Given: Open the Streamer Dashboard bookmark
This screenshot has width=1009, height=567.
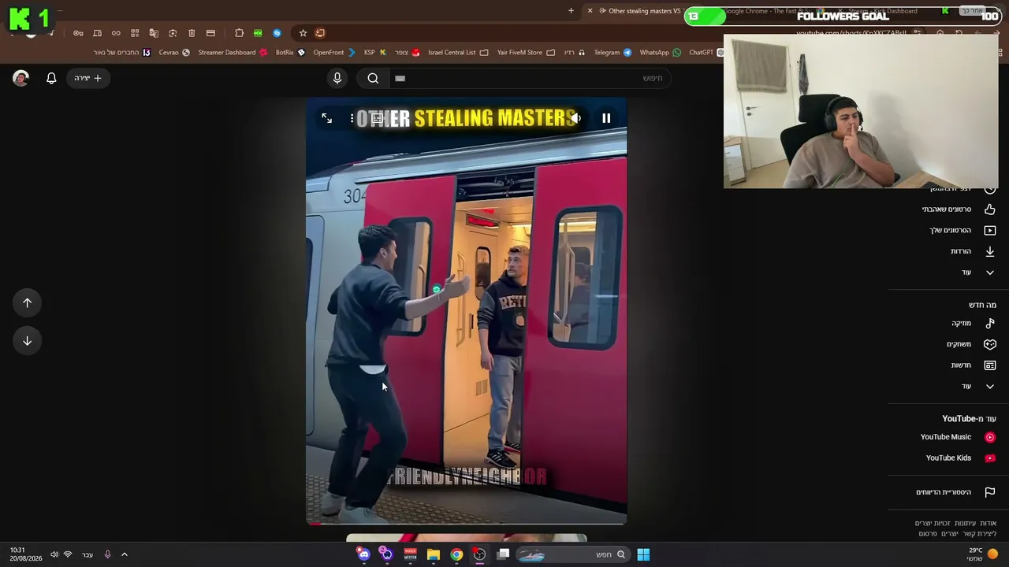Looking at the screenshot, I should click(x=233, y=53).
